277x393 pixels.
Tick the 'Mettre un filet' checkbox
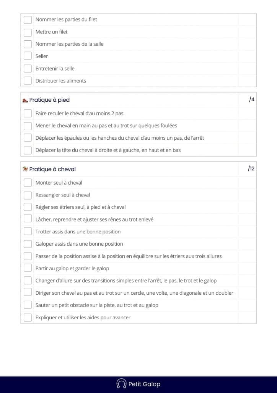pyautogui.click(x=28, y=32)
